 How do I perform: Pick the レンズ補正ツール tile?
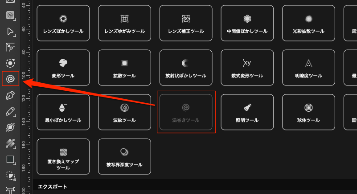click(x=186, y=23)
